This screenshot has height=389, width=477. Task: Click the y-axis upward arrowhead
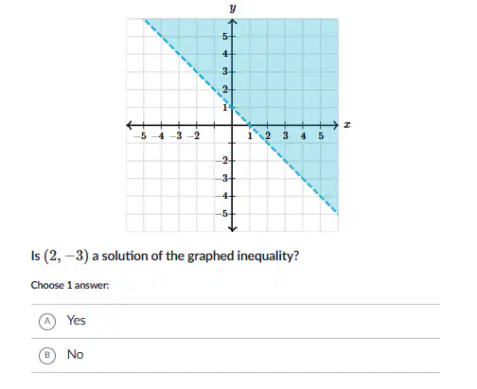[233, 22]
